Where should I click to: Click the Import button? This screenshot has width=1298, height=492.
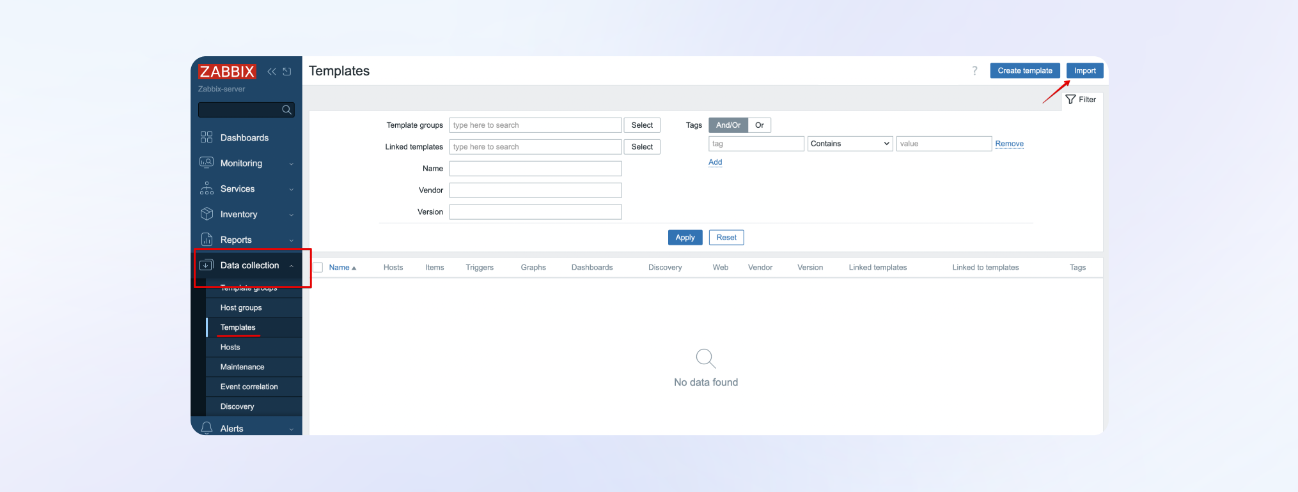point(1084,71)
